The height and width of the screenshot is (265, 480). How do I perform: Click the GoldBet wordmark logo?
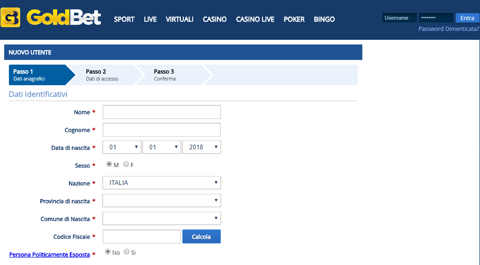point(64,17)
